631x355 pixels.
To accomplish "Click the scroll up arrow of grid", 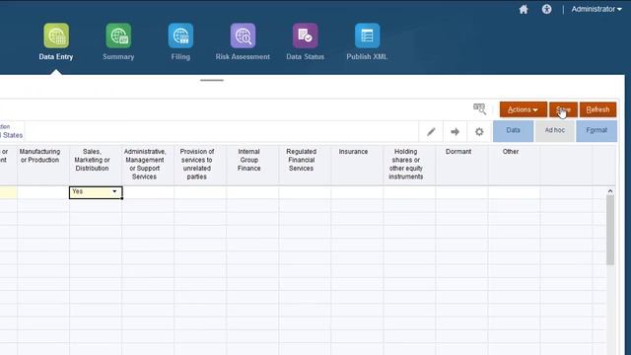I will coord(610,191).
